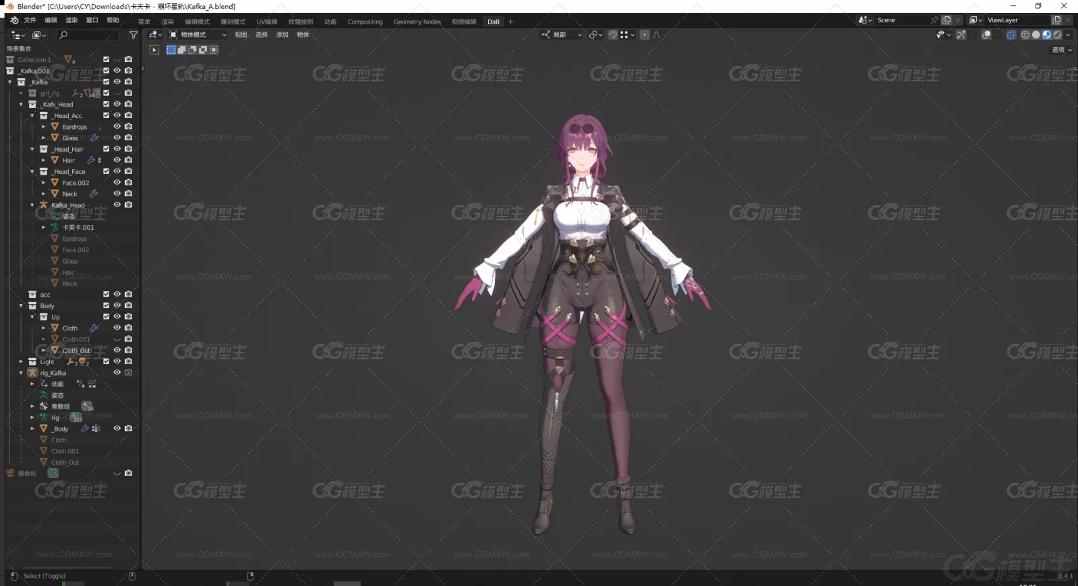Click the Cloth object wrench icon

[x=94, y=328]
